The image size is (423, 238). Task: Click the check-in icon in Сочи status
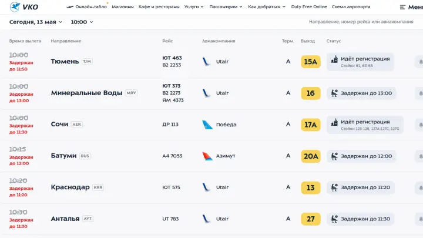click(334, 122)
